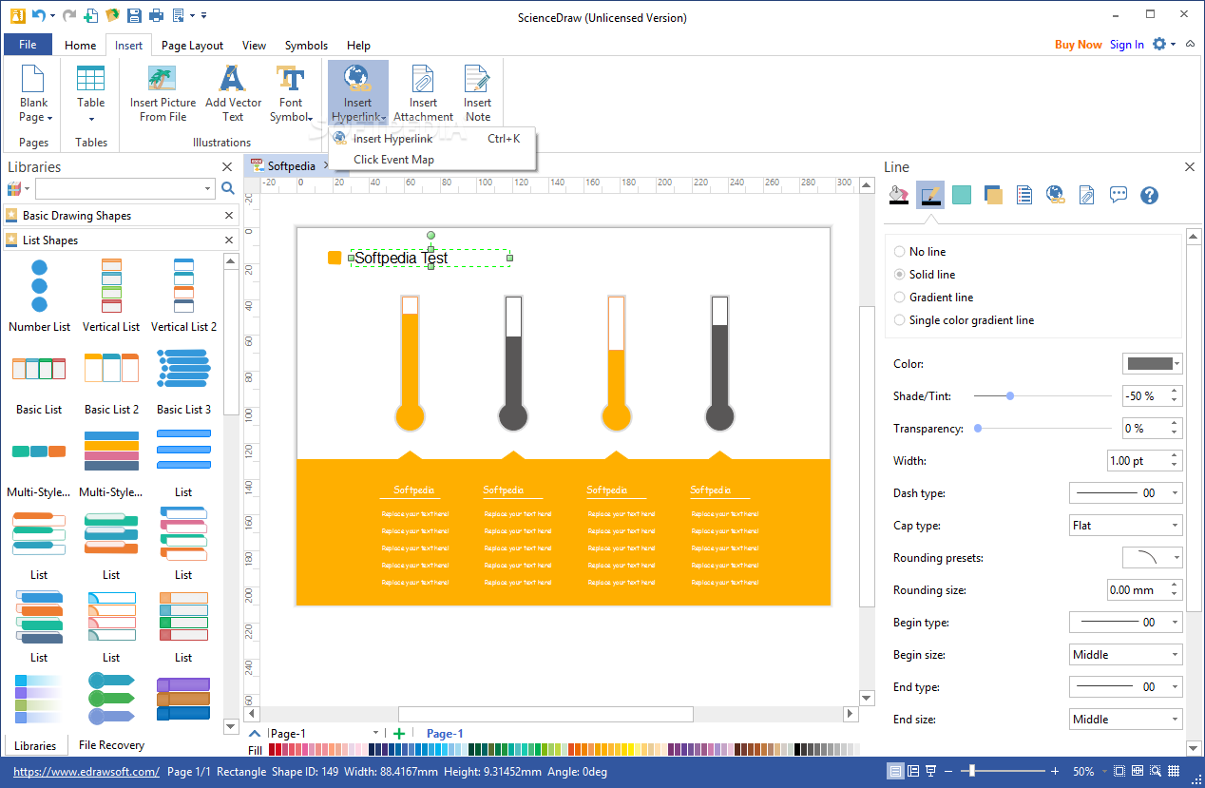This screenshot has height=788, width=1205.
Task: Click the blue question mark help icon
Action: (1149, 195)
